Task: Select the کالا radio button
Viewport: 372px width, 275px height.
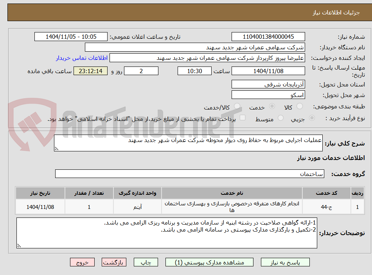Action: click(299, 106)
